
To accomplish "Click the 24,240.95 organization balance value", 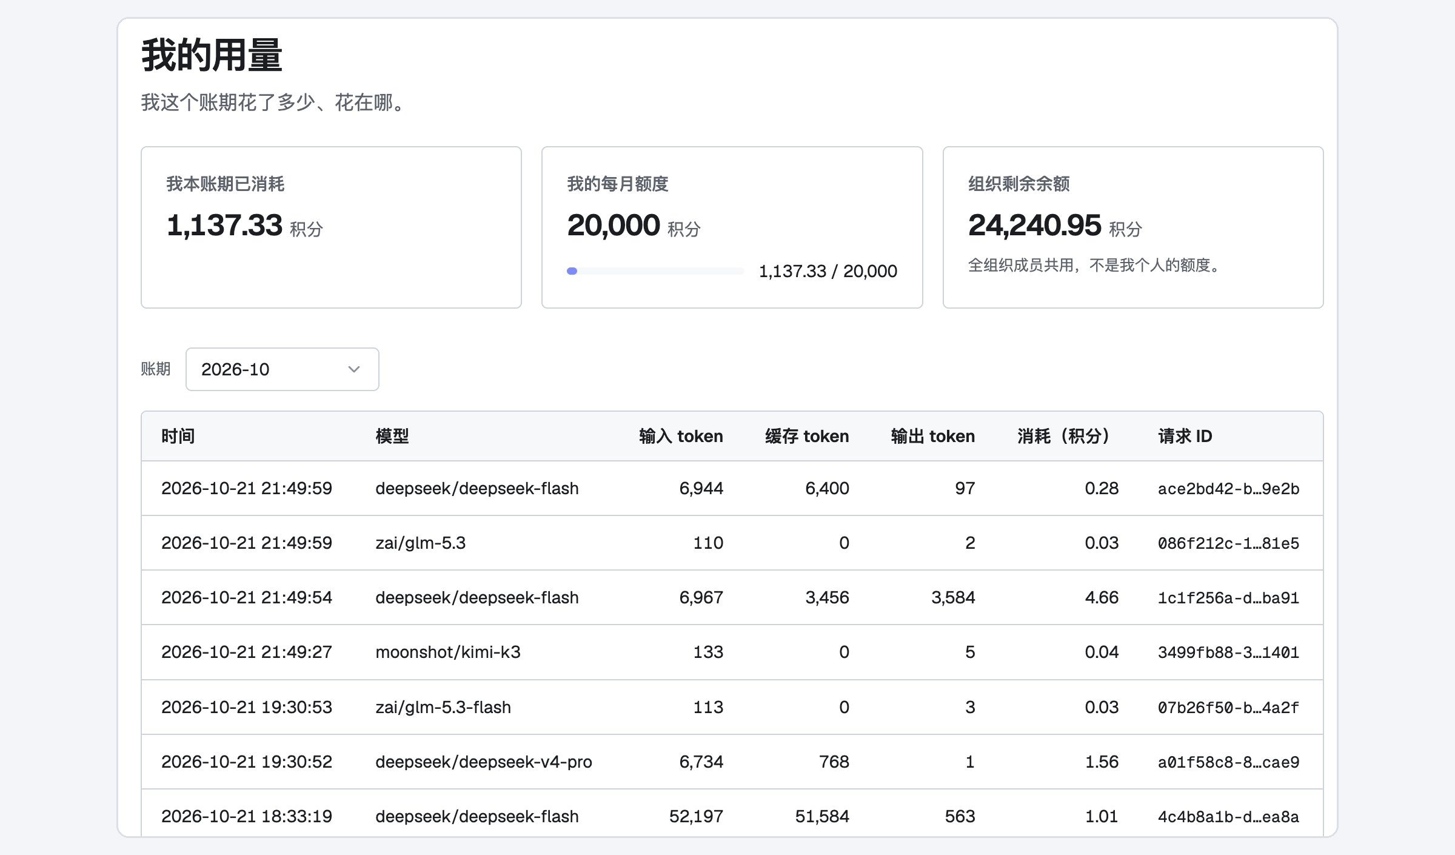I will pos(1034,226).
